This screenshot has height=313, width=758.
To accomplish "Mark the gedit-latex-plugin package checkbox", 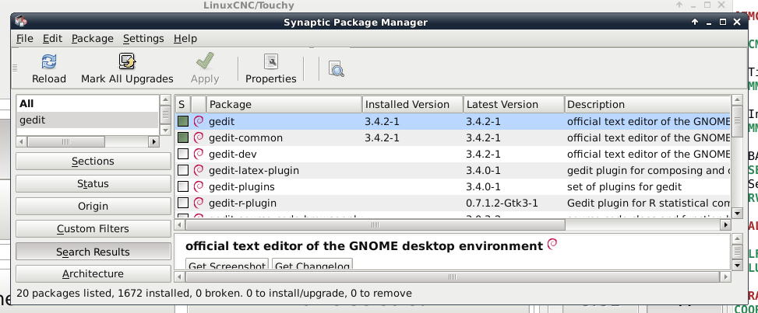I will tap(183, 170).
